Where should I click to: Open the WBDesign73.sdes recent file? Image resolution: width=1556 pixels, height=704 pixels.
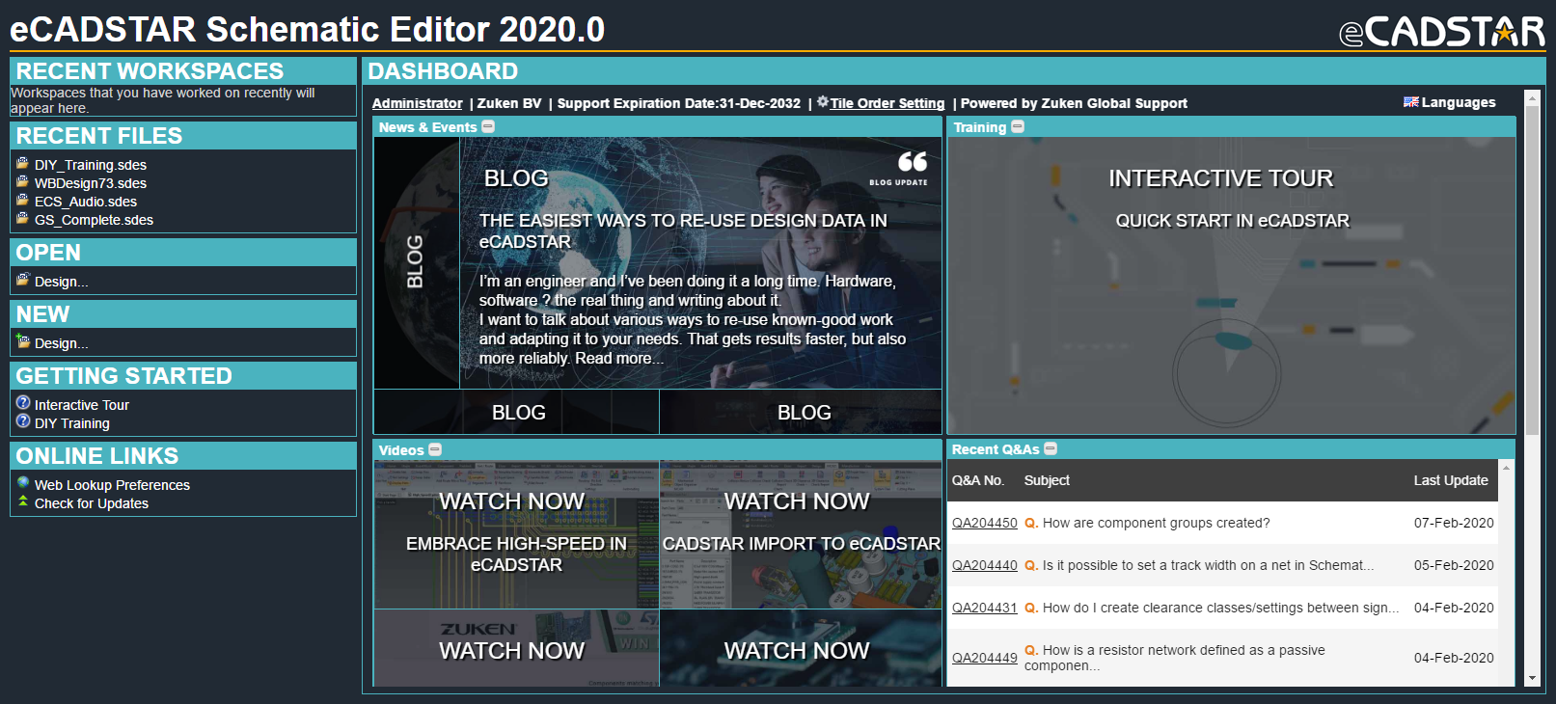pyautogui.click(x=91, y=183)
